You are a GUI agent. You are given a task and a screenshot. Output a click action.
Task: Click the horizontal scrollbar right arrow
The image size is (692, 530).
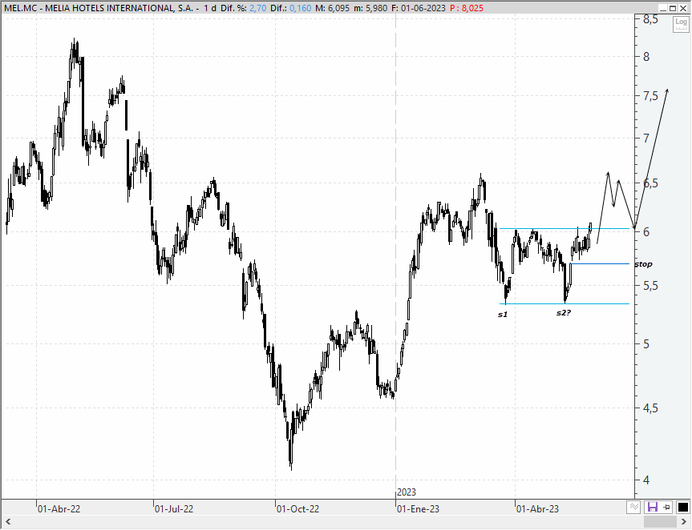click(x=685, y=522)
